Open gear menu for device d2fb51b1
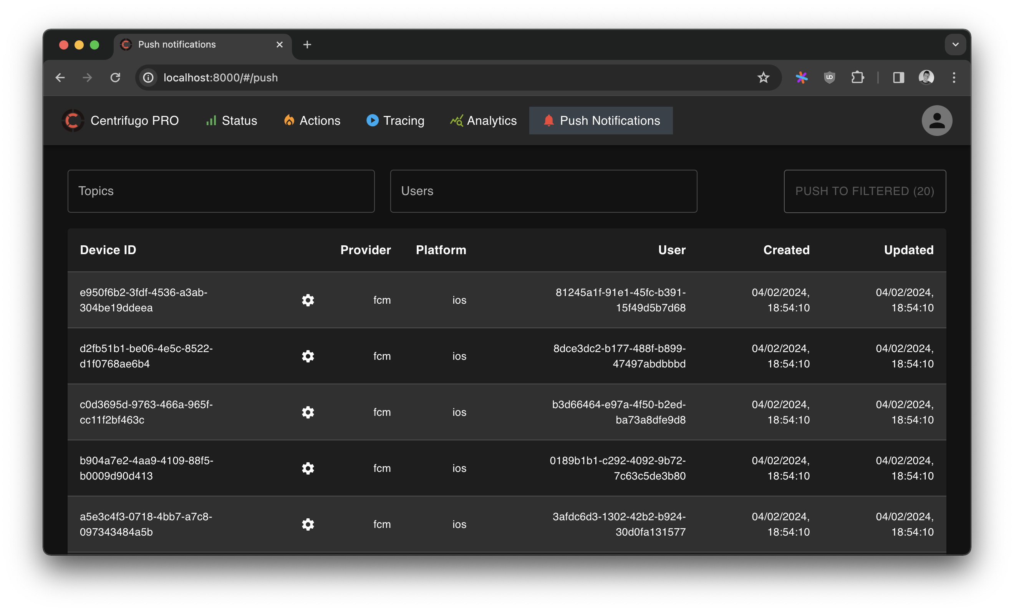The width and height of the screenshot is (1014, 612). point(308,356)
